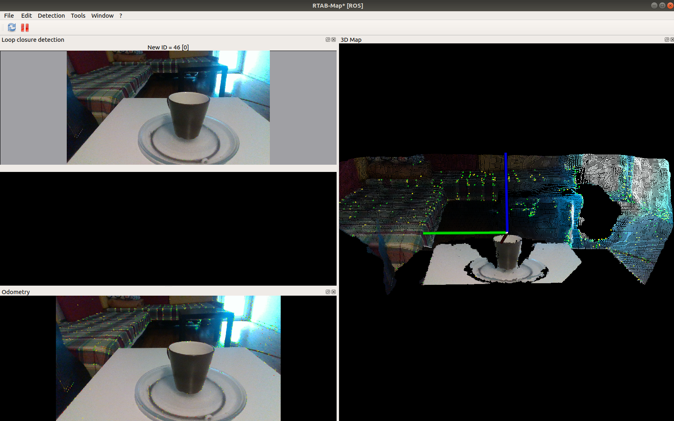This screenshot has height=421, width=674.
Task: Close the 3D Map panel
Action: [672, 39]
